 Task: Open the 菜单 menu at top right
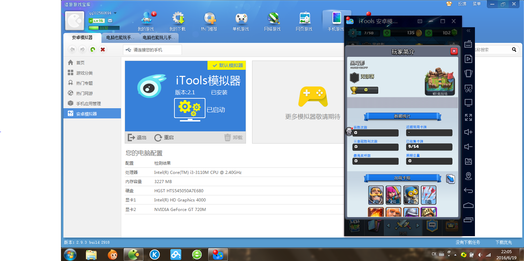pyautogui.click(x=477, y=4)
